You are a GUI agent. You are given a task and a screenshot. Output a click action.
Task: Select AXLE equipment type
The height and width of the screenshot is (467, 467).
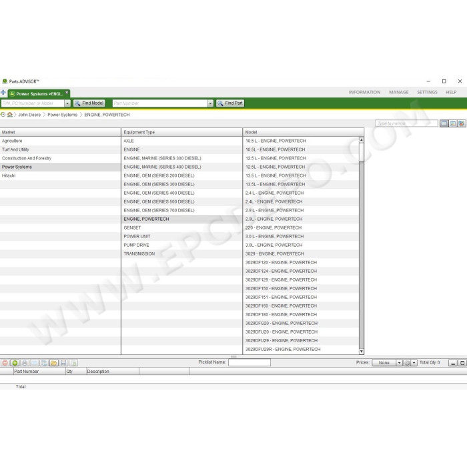181,141
